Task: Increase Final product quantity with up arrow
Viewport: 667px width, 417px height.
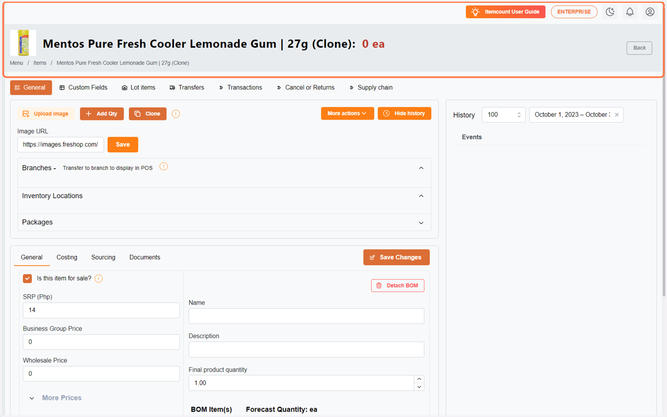Action: (x=419, y=379)
